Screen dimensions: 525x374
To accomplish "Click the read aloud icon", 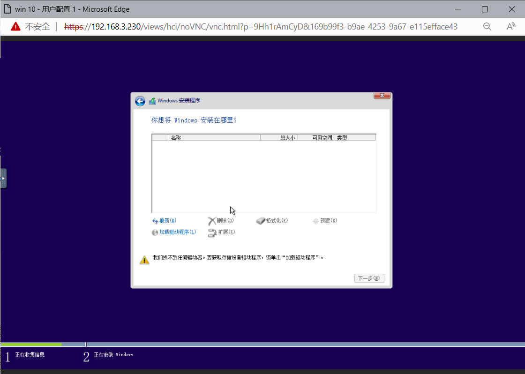I will (x=510, y=26).
